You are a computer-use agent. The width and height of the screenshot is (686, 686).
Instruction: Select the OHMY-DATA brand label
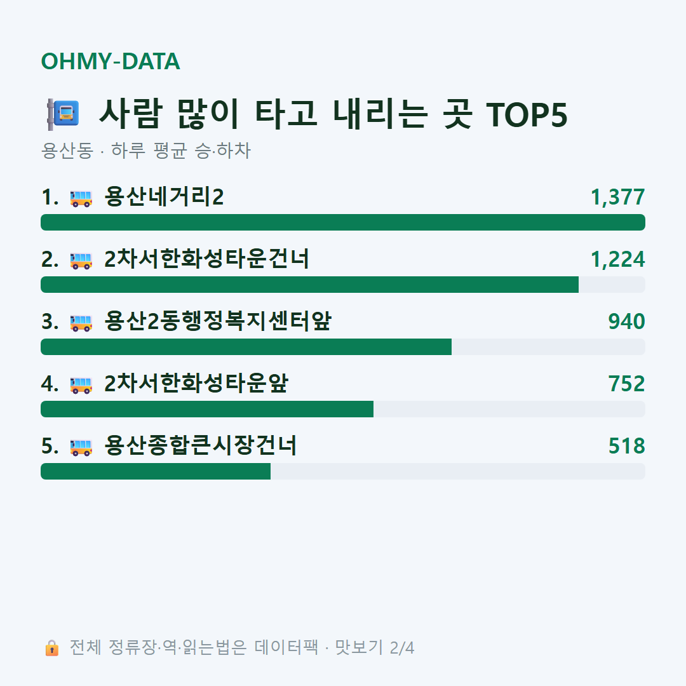point(111,61)
